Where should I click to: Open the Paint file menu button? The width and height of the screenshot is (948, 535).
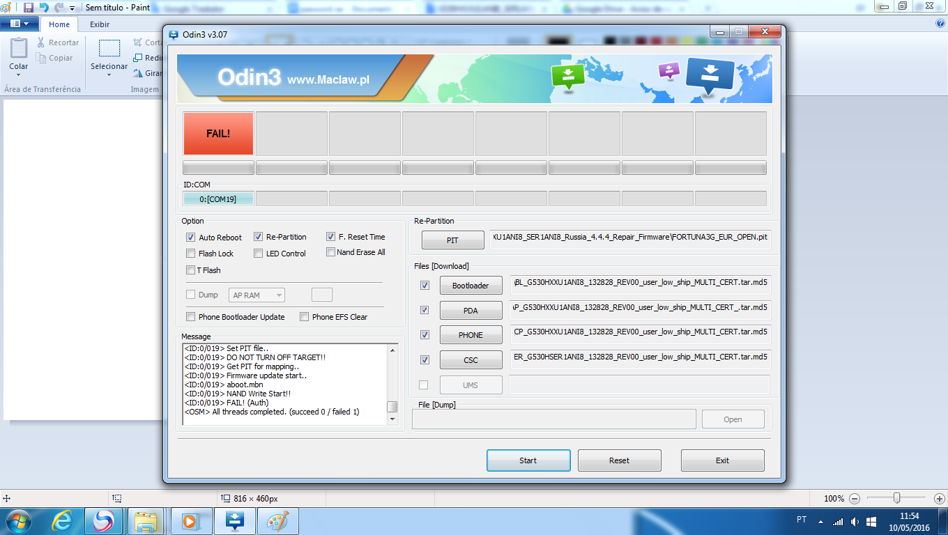click(20, 24)
